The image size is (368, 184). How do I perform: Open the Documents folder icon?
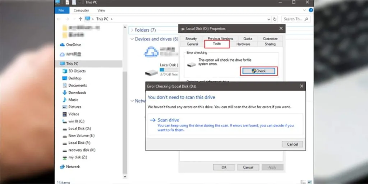point(65,86)
